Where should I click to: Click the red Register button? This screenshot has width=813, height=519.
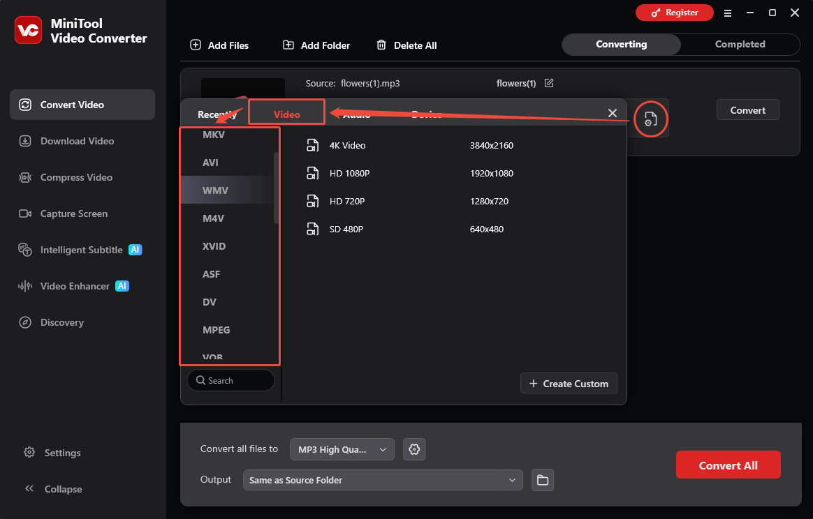(675, 13)
